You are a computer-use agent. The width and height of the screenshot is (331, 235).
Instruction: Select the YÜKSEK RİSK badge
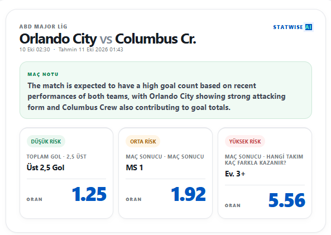245,141
